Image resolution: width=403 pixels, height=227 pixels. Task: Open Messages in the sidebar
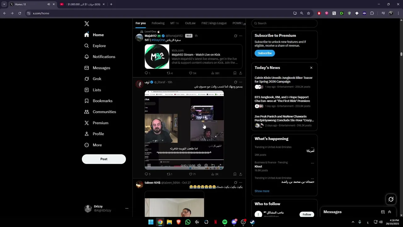(x=97, y=68)
